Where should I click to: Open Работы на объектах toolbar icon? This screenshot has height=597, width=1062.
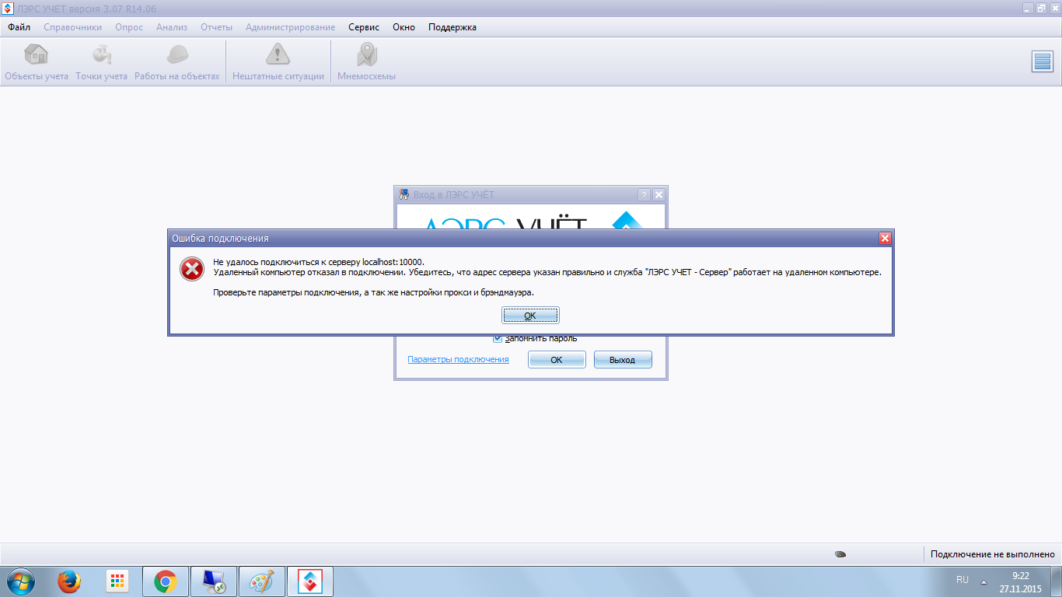coord(177,62)
